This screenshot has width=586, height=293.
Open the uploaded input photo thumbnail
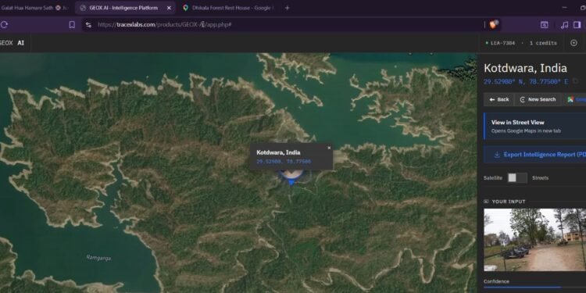tap(534, 240)
